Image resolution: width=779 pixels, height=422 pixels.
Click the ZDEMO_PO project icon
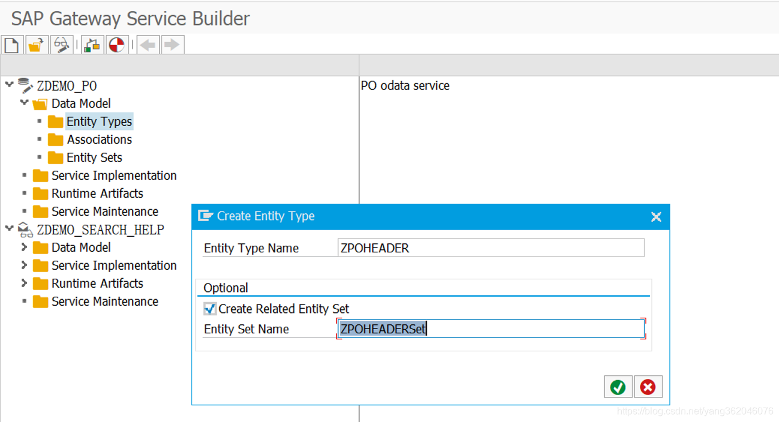click(x=25, y=86)
